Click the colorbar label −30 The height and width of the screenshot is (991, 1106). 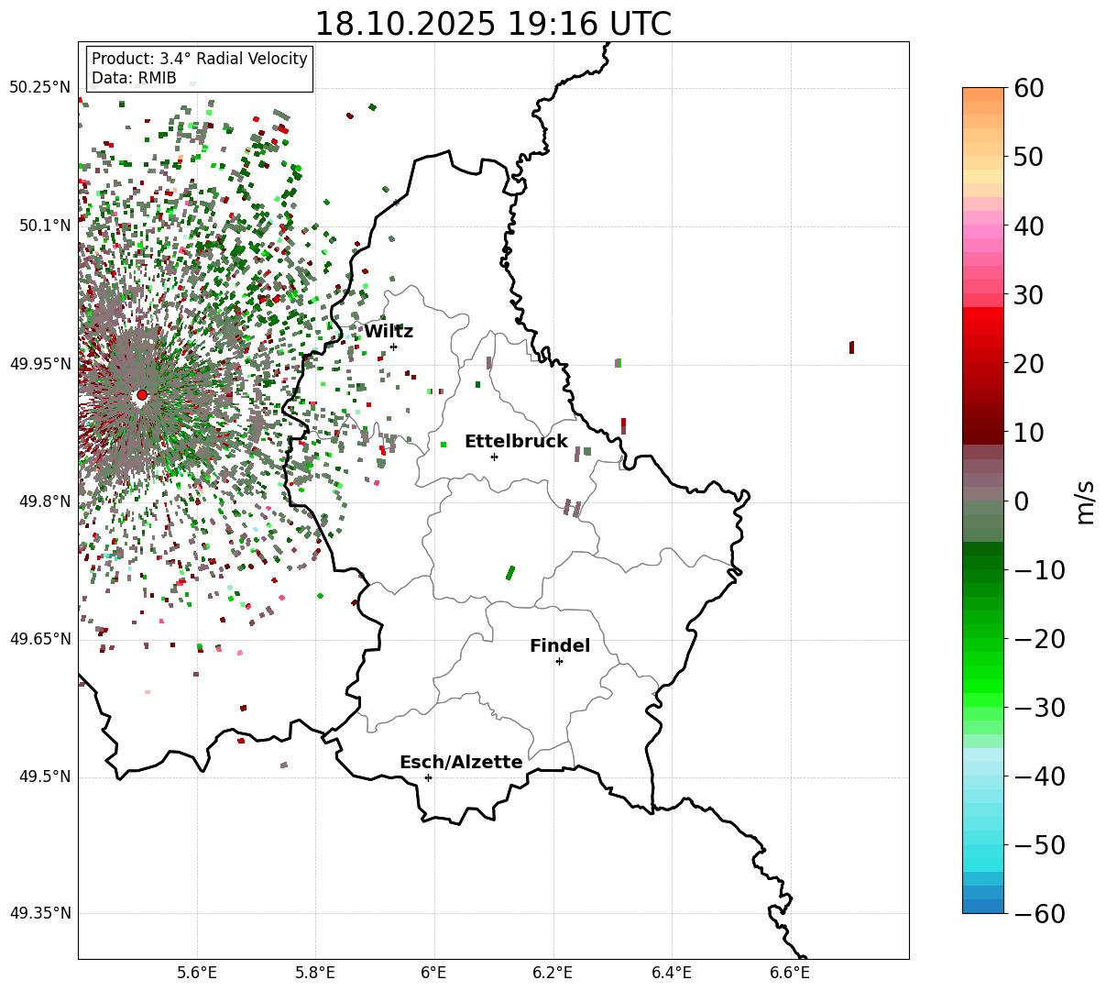click(1039, 708)
